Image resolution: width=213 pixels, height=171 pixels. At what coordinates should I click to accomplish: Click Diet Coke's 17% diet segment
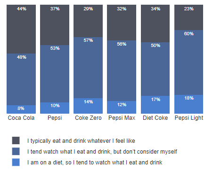pyautogui.click(x=155, y=105)
